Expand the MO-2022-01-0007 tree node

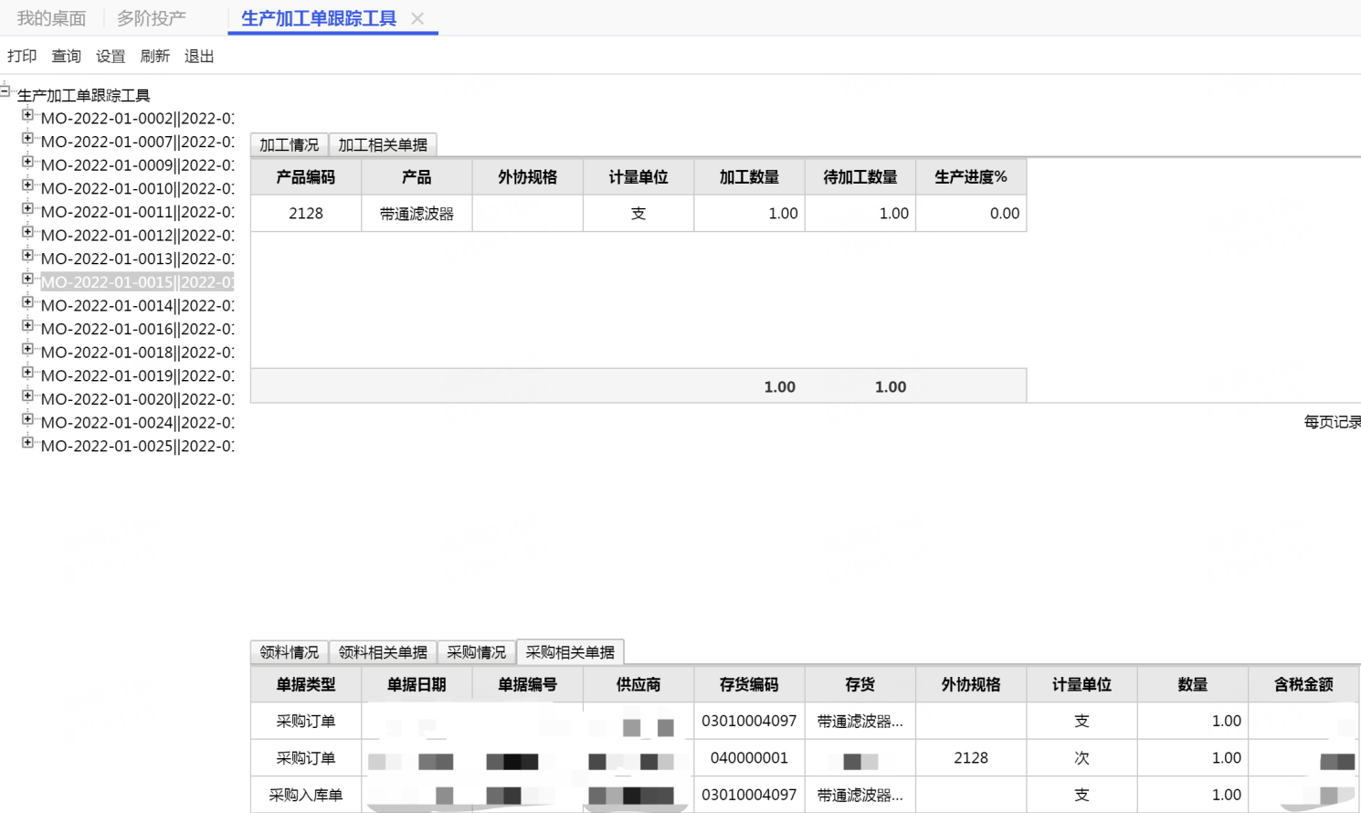click(x=27, y=138)
